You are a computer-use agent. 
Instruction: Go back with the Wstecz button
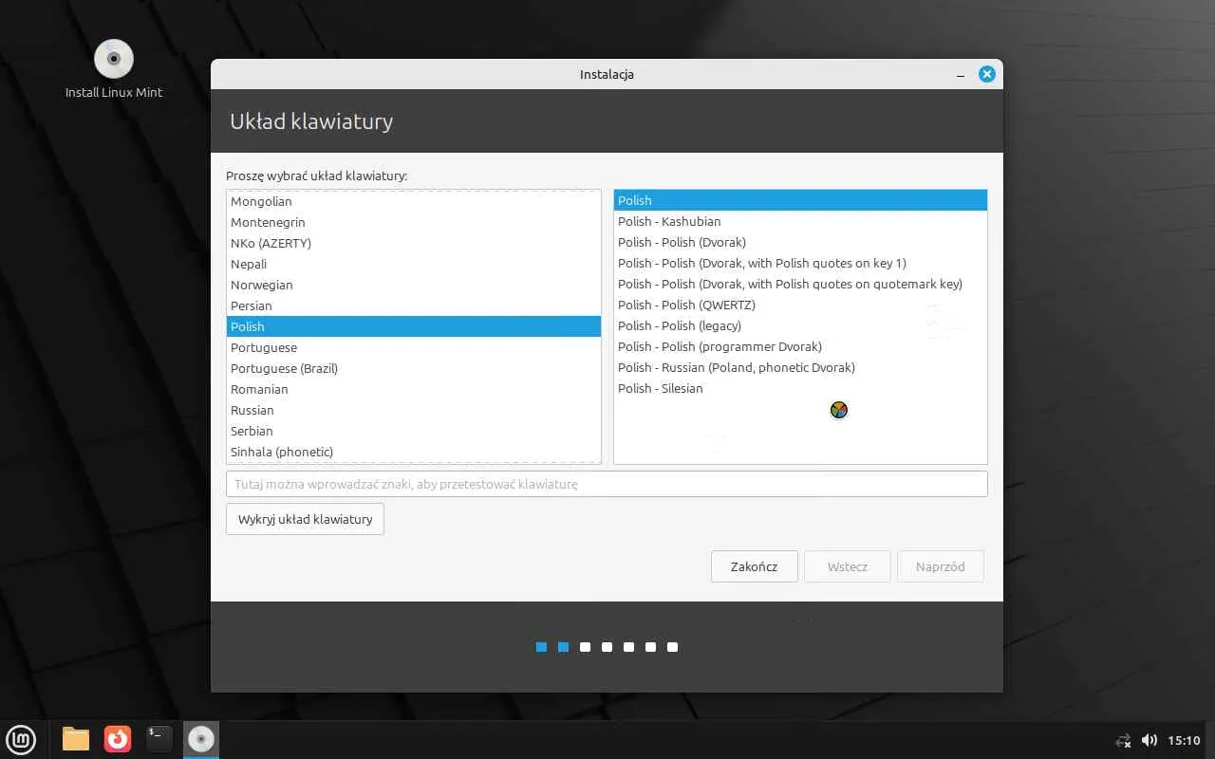848,566
